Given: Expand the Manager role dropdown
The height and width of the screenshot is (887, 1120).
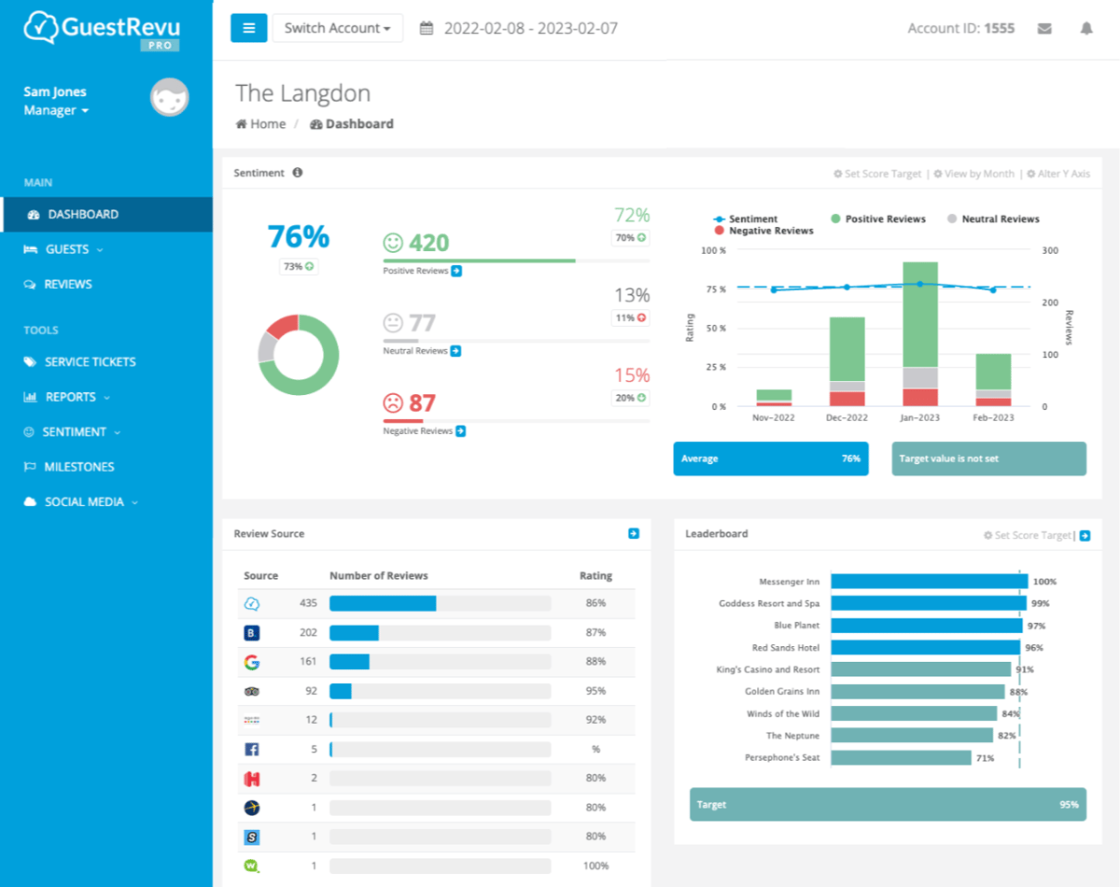Looking at the screenshot, I should pyautogui.click(x=56, y=110).
